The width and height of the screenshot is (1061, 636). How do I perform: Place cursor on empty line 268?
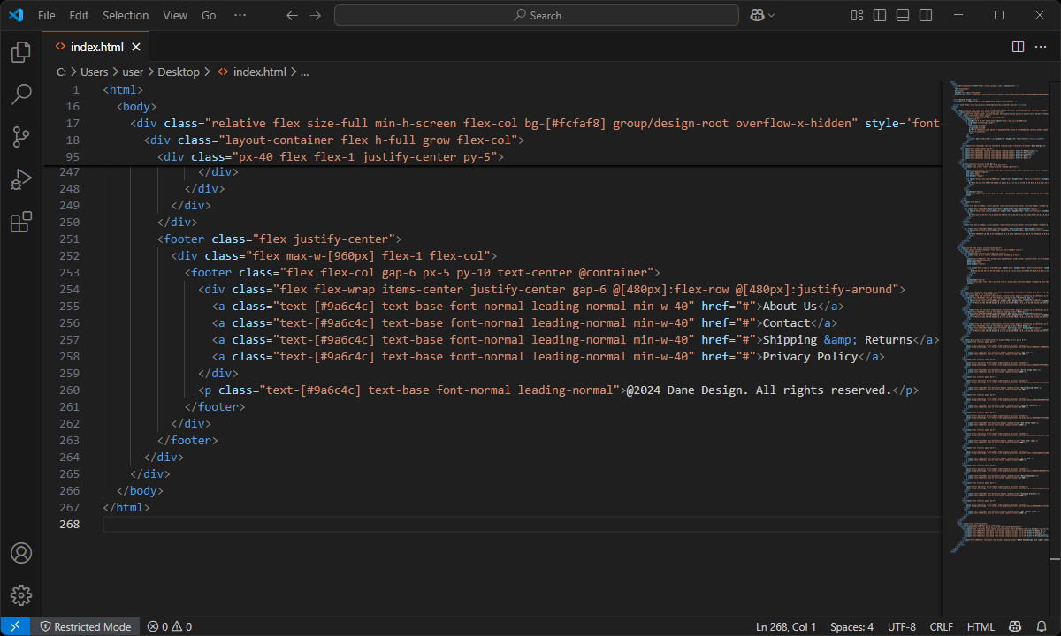point(522,524)
